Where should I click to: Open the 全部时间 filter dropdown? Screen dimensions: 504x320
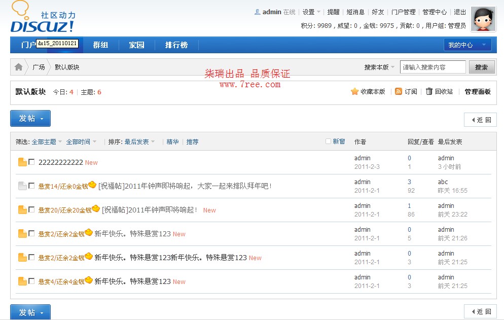[81, 142]
